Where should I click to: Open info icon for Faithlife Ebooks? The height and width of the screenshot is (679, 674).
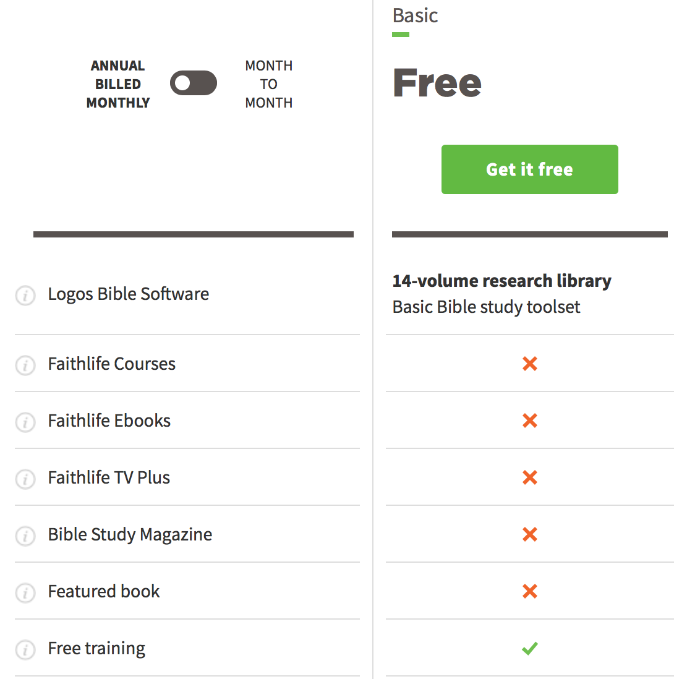tap(25, 422)
